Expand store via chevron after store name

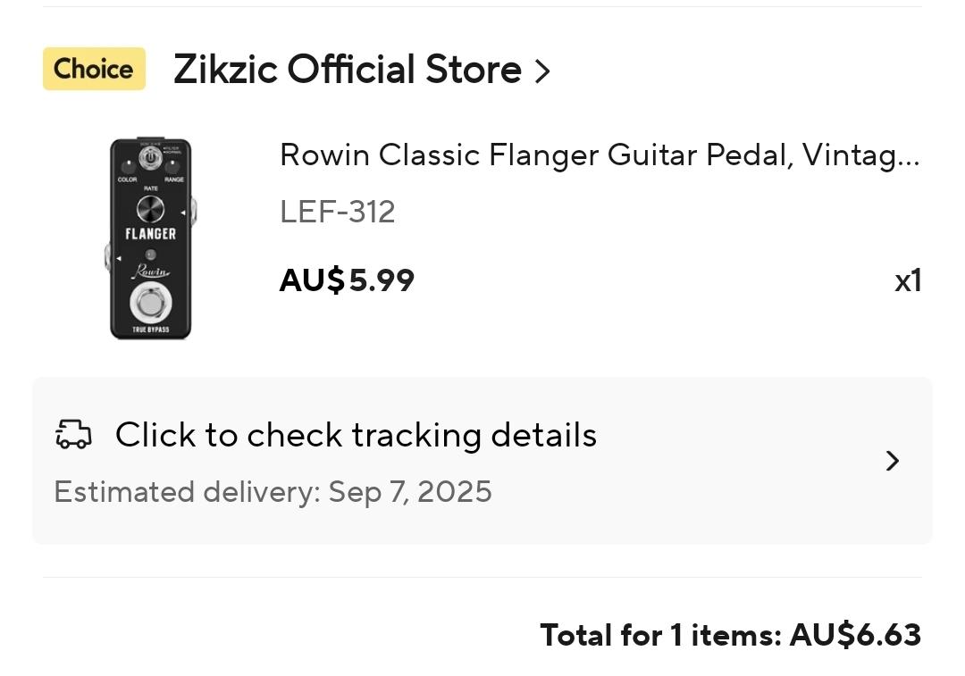[x=542, y=71]
